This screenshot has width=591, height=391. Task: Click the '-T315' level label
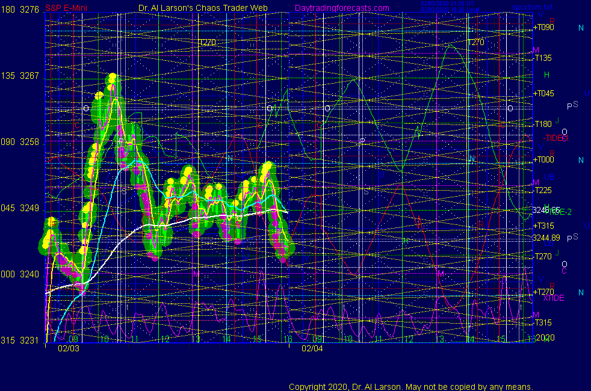[543, 322]
